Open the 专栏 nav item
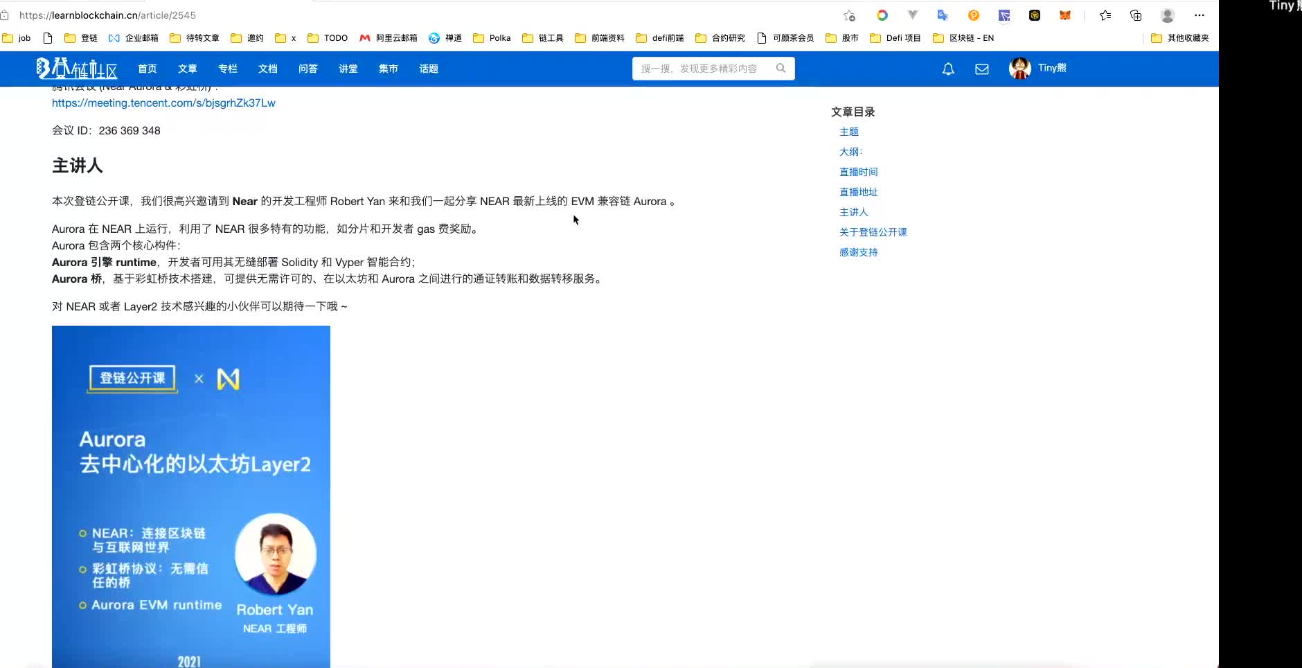Screen dimensions: 1302x668 228,69
